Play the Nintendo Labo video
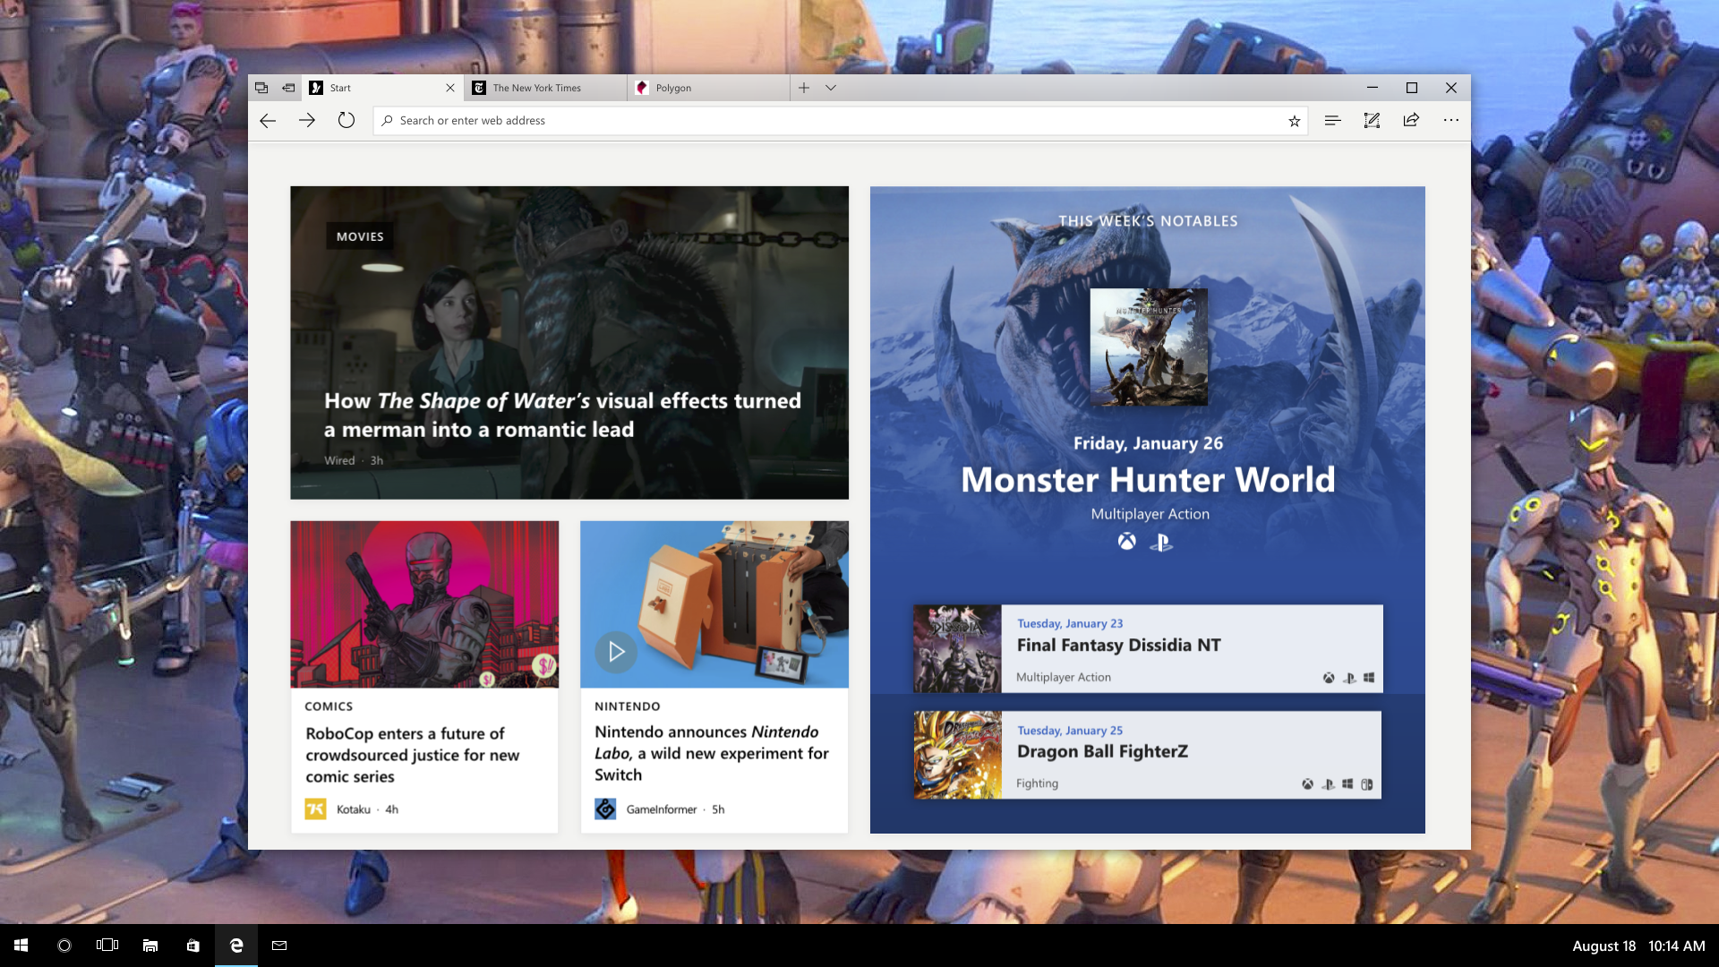The image size is (1719, 967). point(616,652)
